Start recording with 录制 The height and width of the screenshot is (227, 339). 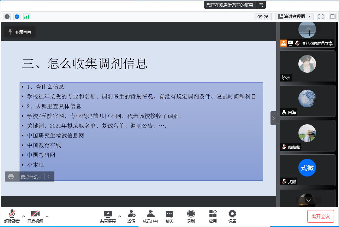coord(191,216)
